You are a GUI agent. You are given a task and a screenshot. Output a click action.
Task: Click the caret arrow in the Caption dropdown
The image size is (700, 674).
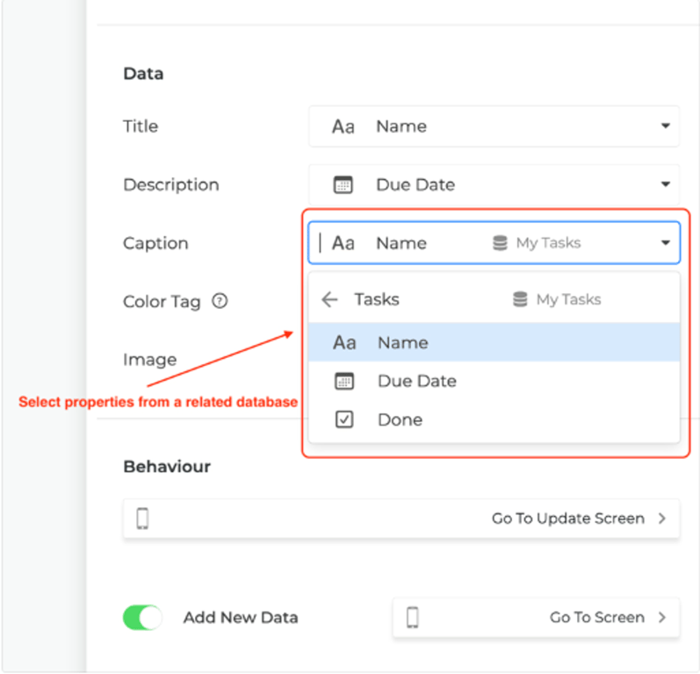point(665,243)
